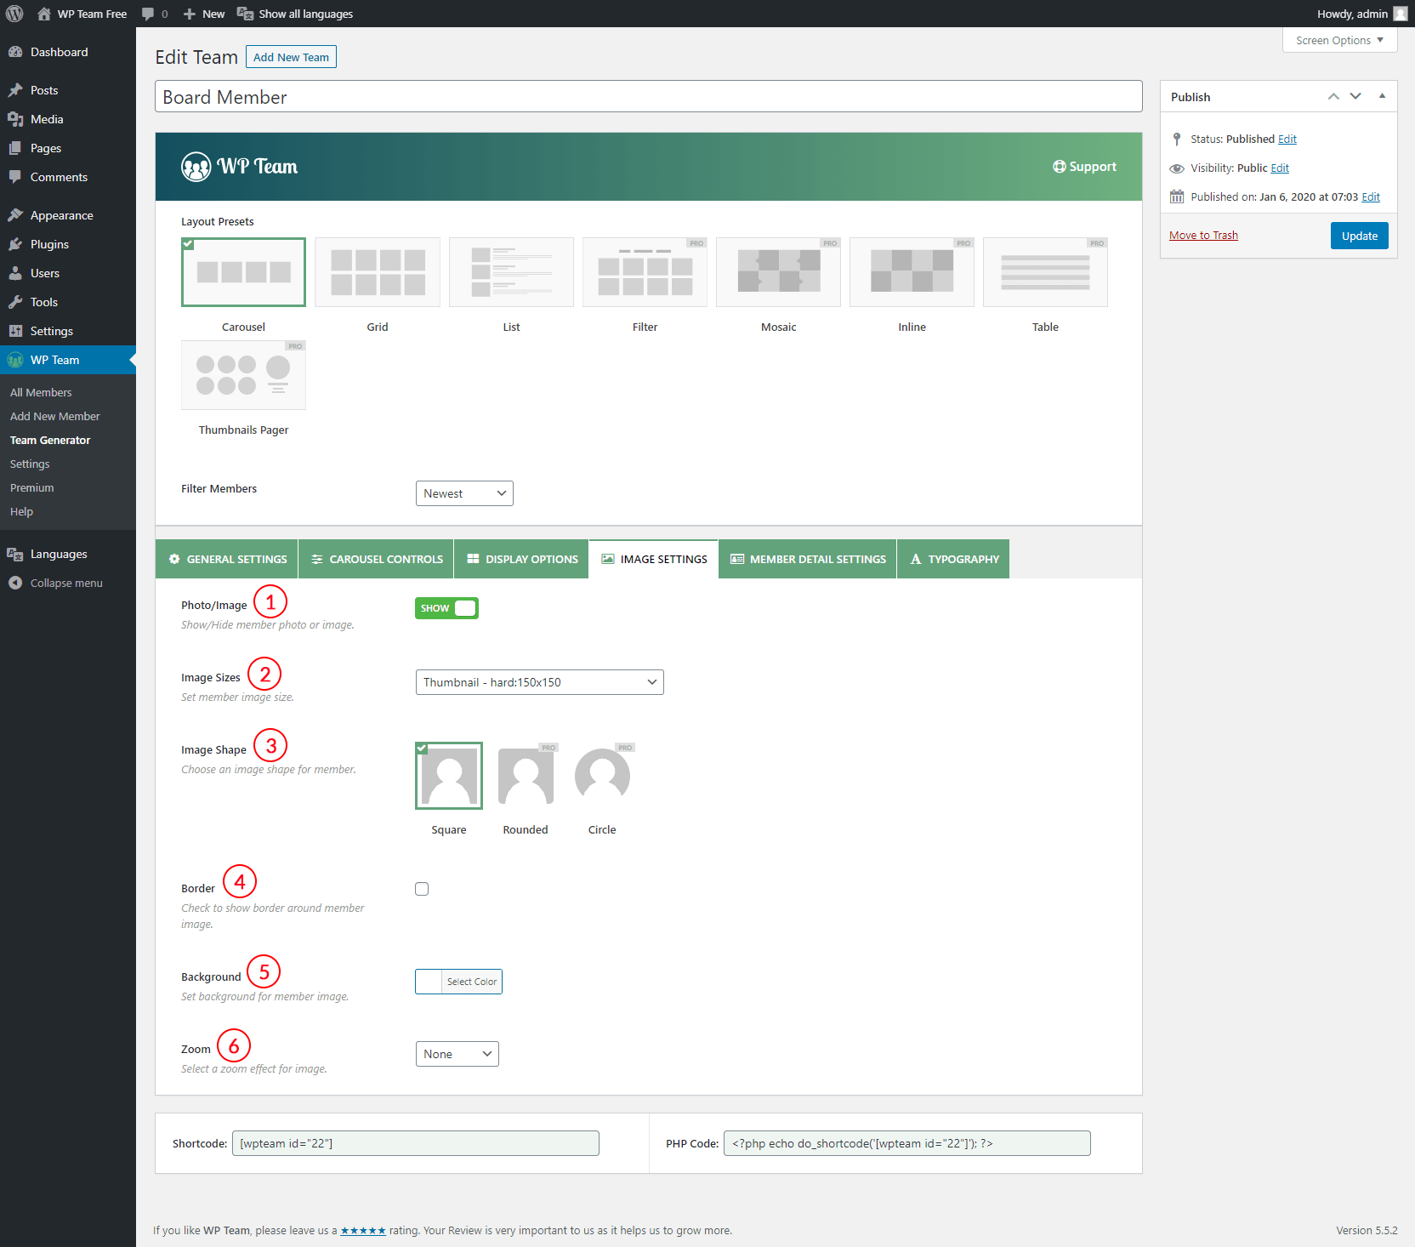This screenshot has height=1247, width=1415.
Task: Click the WordPress logo in admin bar
Action: 14,14
